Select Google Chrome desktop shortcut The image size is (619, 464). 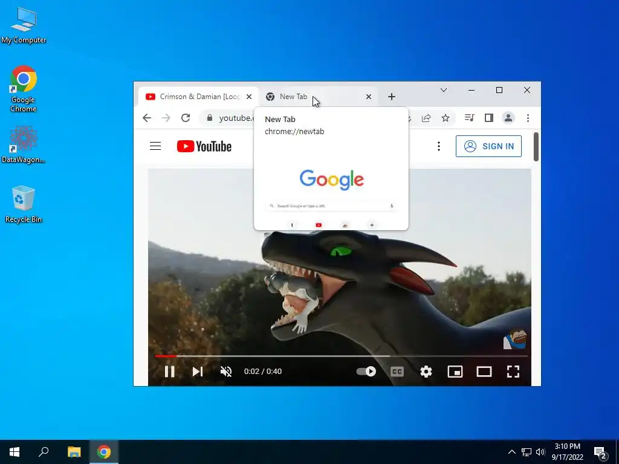tap(24, 89)
